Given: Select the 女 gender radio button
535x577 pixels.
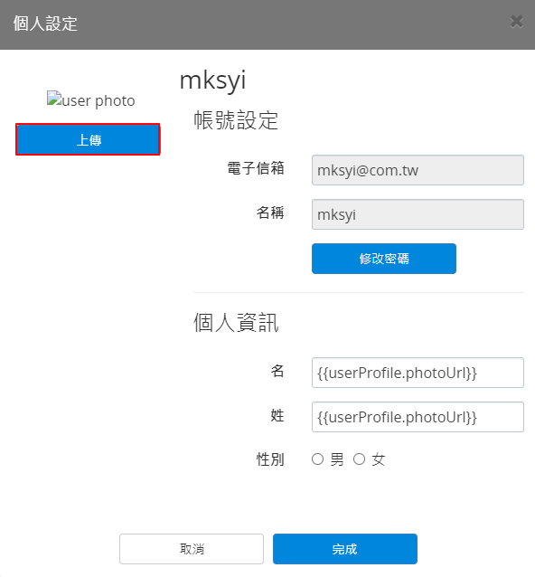Looking at the screenshot, I should (360, 459).
